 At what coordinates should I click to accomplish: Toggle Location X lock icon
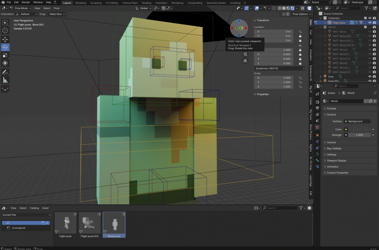(x=300, y=32)
